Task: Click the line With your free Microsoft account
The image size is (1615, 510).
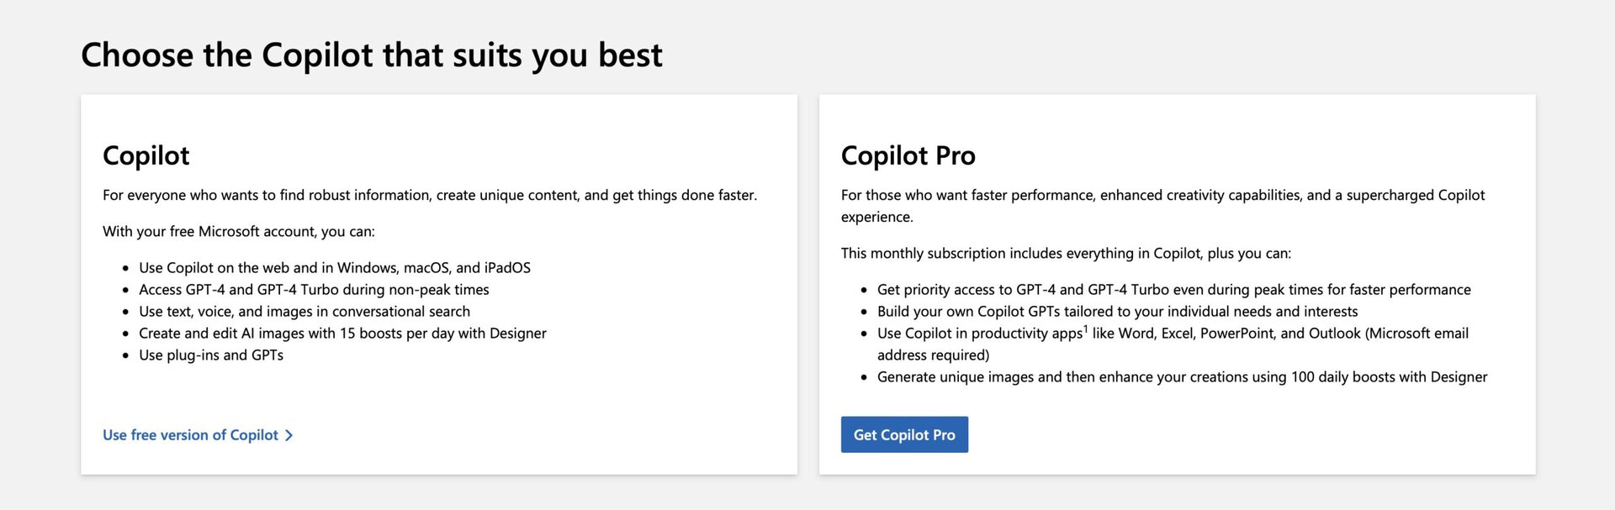Action: click(x=238, y=231)
